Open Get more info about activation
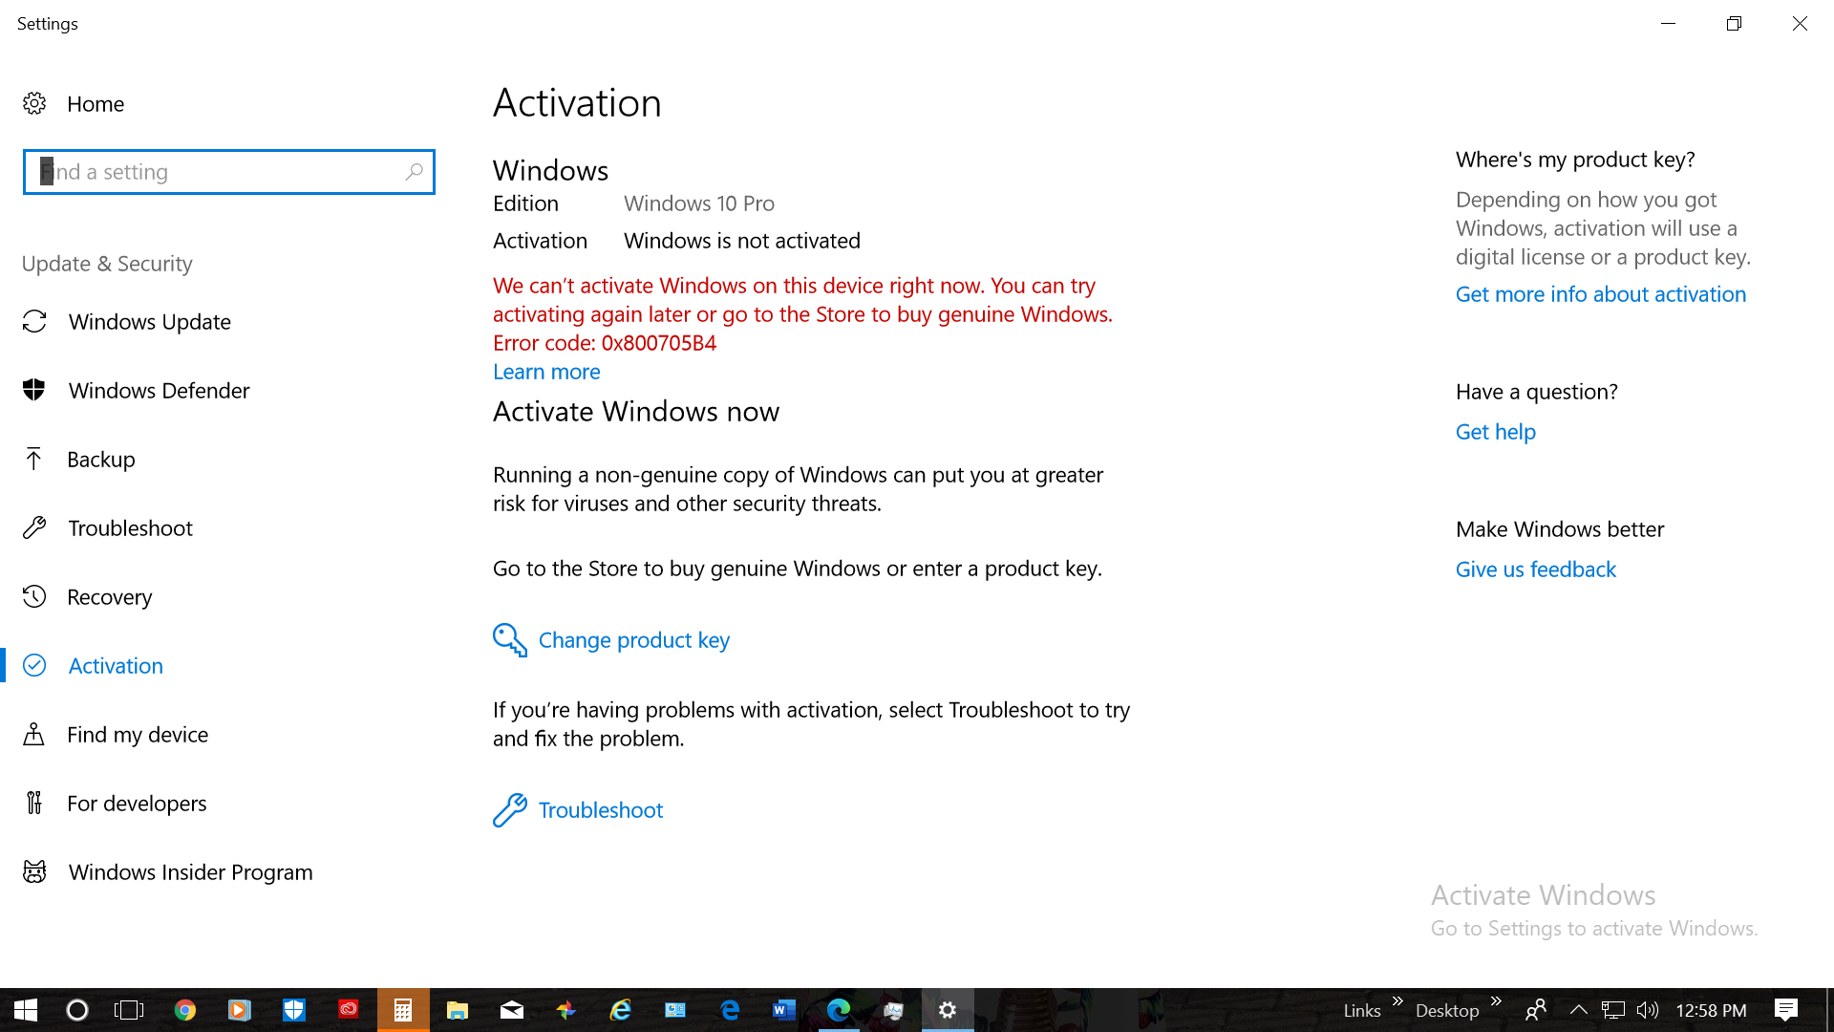The image size is (1834, 1032). click(1601, 294)
